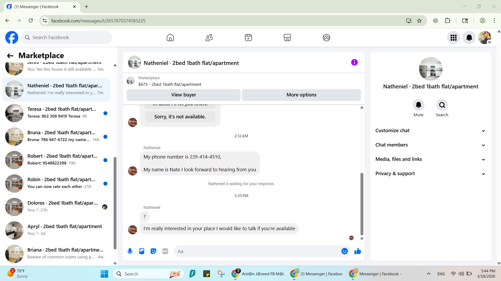Open Marketplace listing $675 2bed 1bath link
Viewport: 501px width, 281px height.
tap(170, 84)
